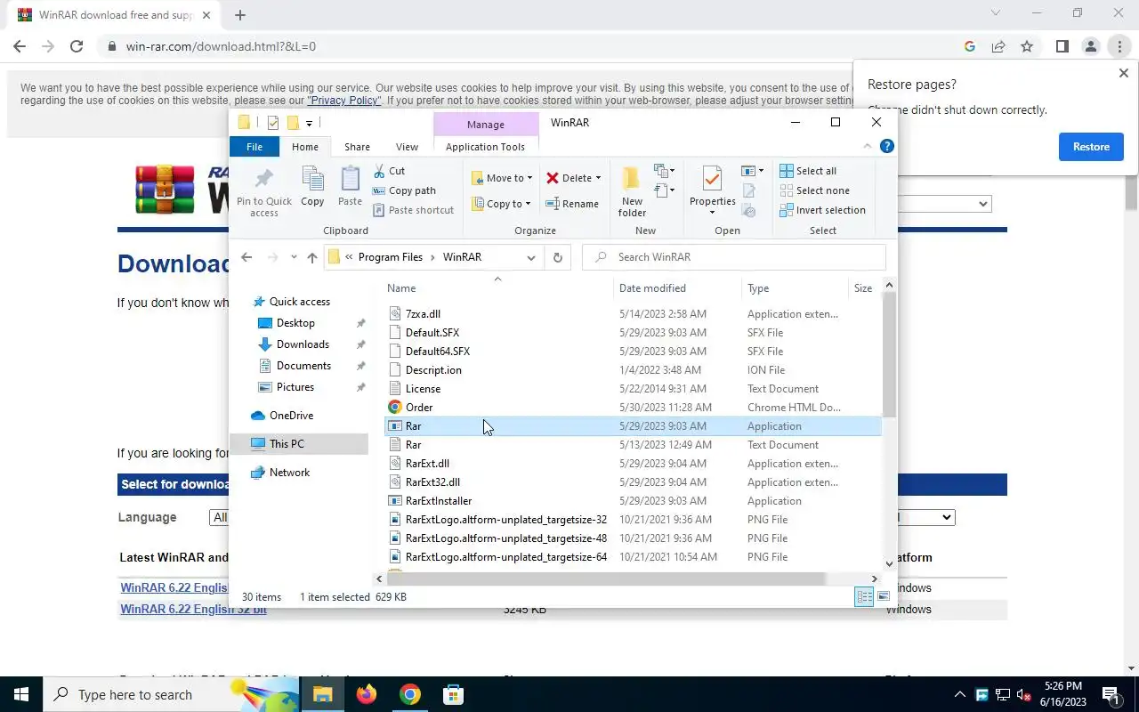Click Select all in the ribbon

(808, 171)
